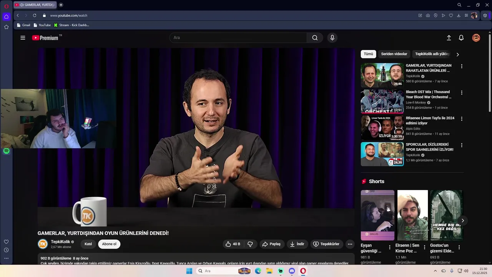Open the YouTube hamburger guide menu
The width and height of the screenshot is (492, 277).
click(23, 38)
